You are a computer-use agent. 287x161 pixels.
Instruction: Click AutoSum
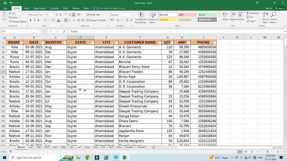[x=253, y=13]
